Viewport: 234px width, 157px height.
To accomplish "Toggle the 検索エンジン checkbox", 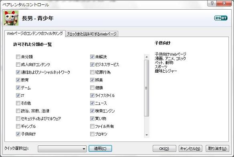I will pos(92,111).
